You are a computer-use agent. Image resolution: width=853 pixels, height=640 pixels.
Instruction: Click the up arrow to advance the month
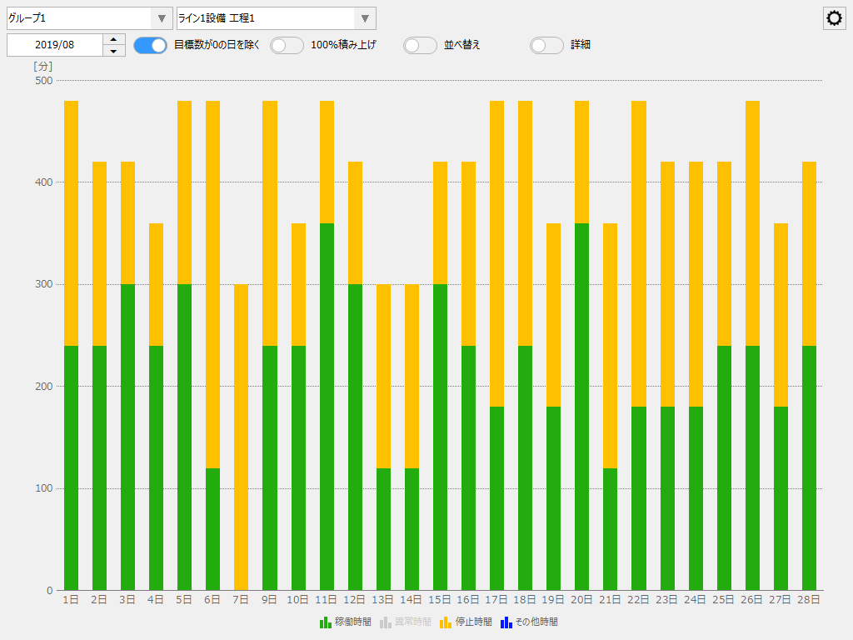113,40
